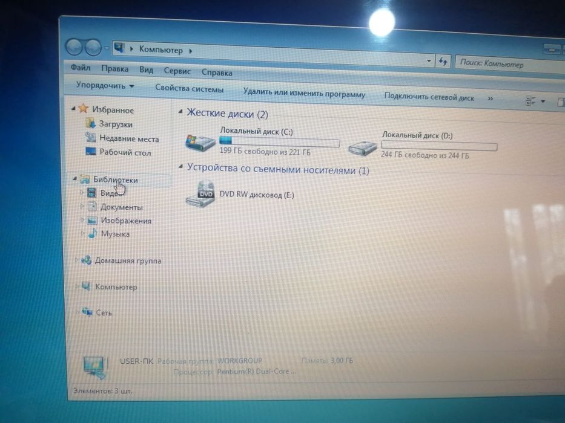This screenshot has height=423, width=565.
Task: Collapse Устройства со съемными носителями group
Action: click(x=181, y=166)
